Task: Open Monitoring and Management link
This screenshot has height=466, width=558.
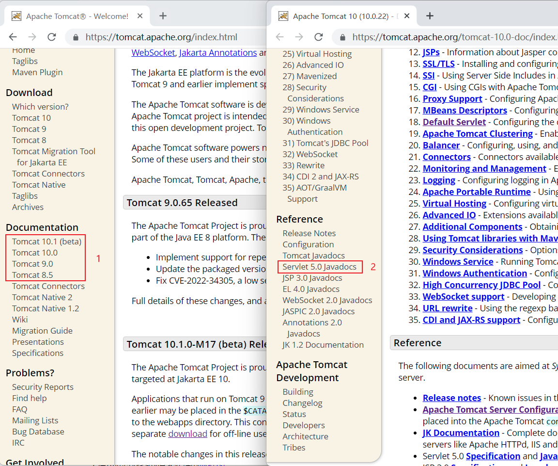Action: coord(484,169)
